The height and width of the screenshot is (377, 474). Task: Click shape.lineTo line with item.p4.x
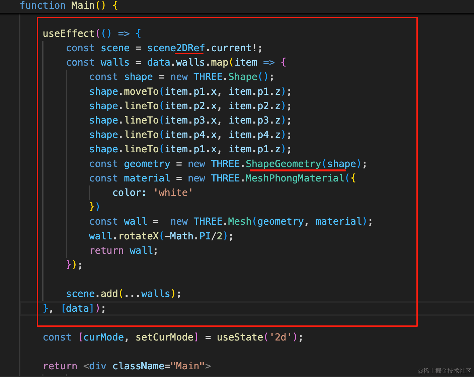coord(190,135)
